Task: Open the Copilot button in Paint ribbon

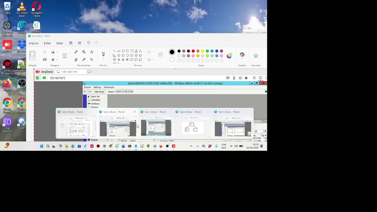Action: coord(242,55)
